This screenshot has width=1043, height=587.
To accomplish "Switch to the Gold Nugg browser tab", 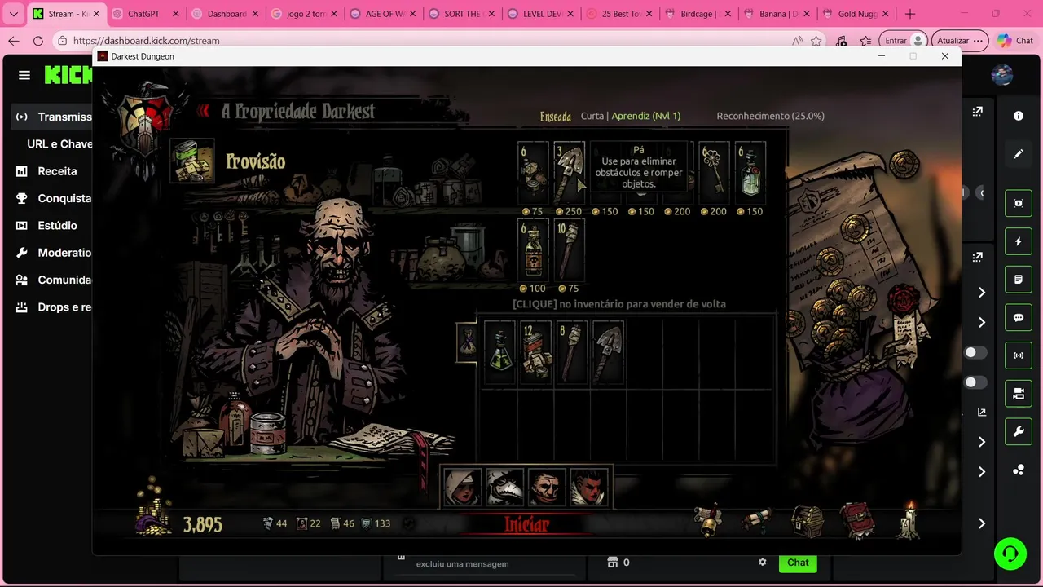I will pyautogui.click(x=856, y=14).
